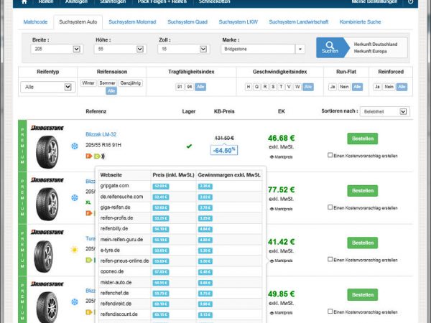Click the Bridgestone logo in the 46.68 € row
Image resolution: width=431 pixels, height=323 pixels.
click(x=47, y=128)
